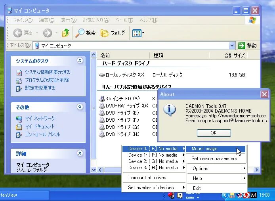Open プログラムの追加と削除 link

click(x=47, y=80)
